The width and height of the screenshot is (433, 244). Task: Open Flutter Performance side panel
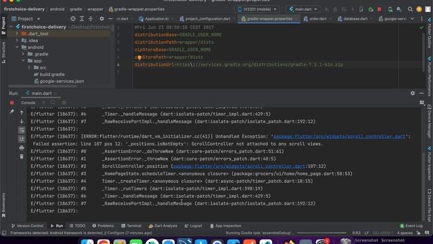430,76
